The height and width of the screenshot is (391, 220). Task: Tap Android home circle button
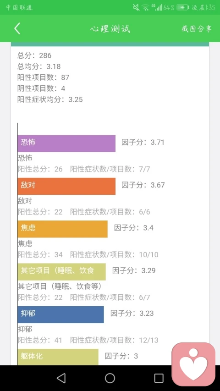[110, 378]
